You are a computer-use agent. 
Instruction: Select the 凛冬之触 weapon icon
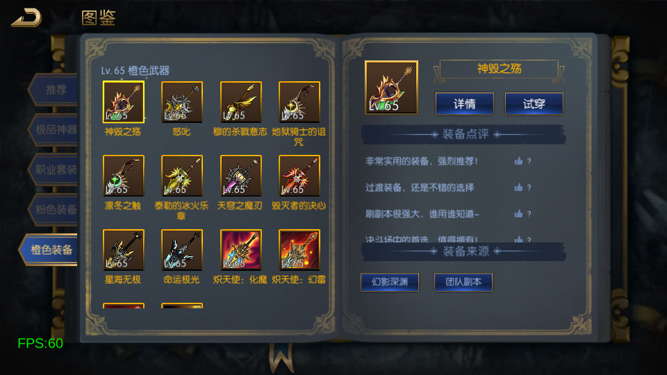124,176
